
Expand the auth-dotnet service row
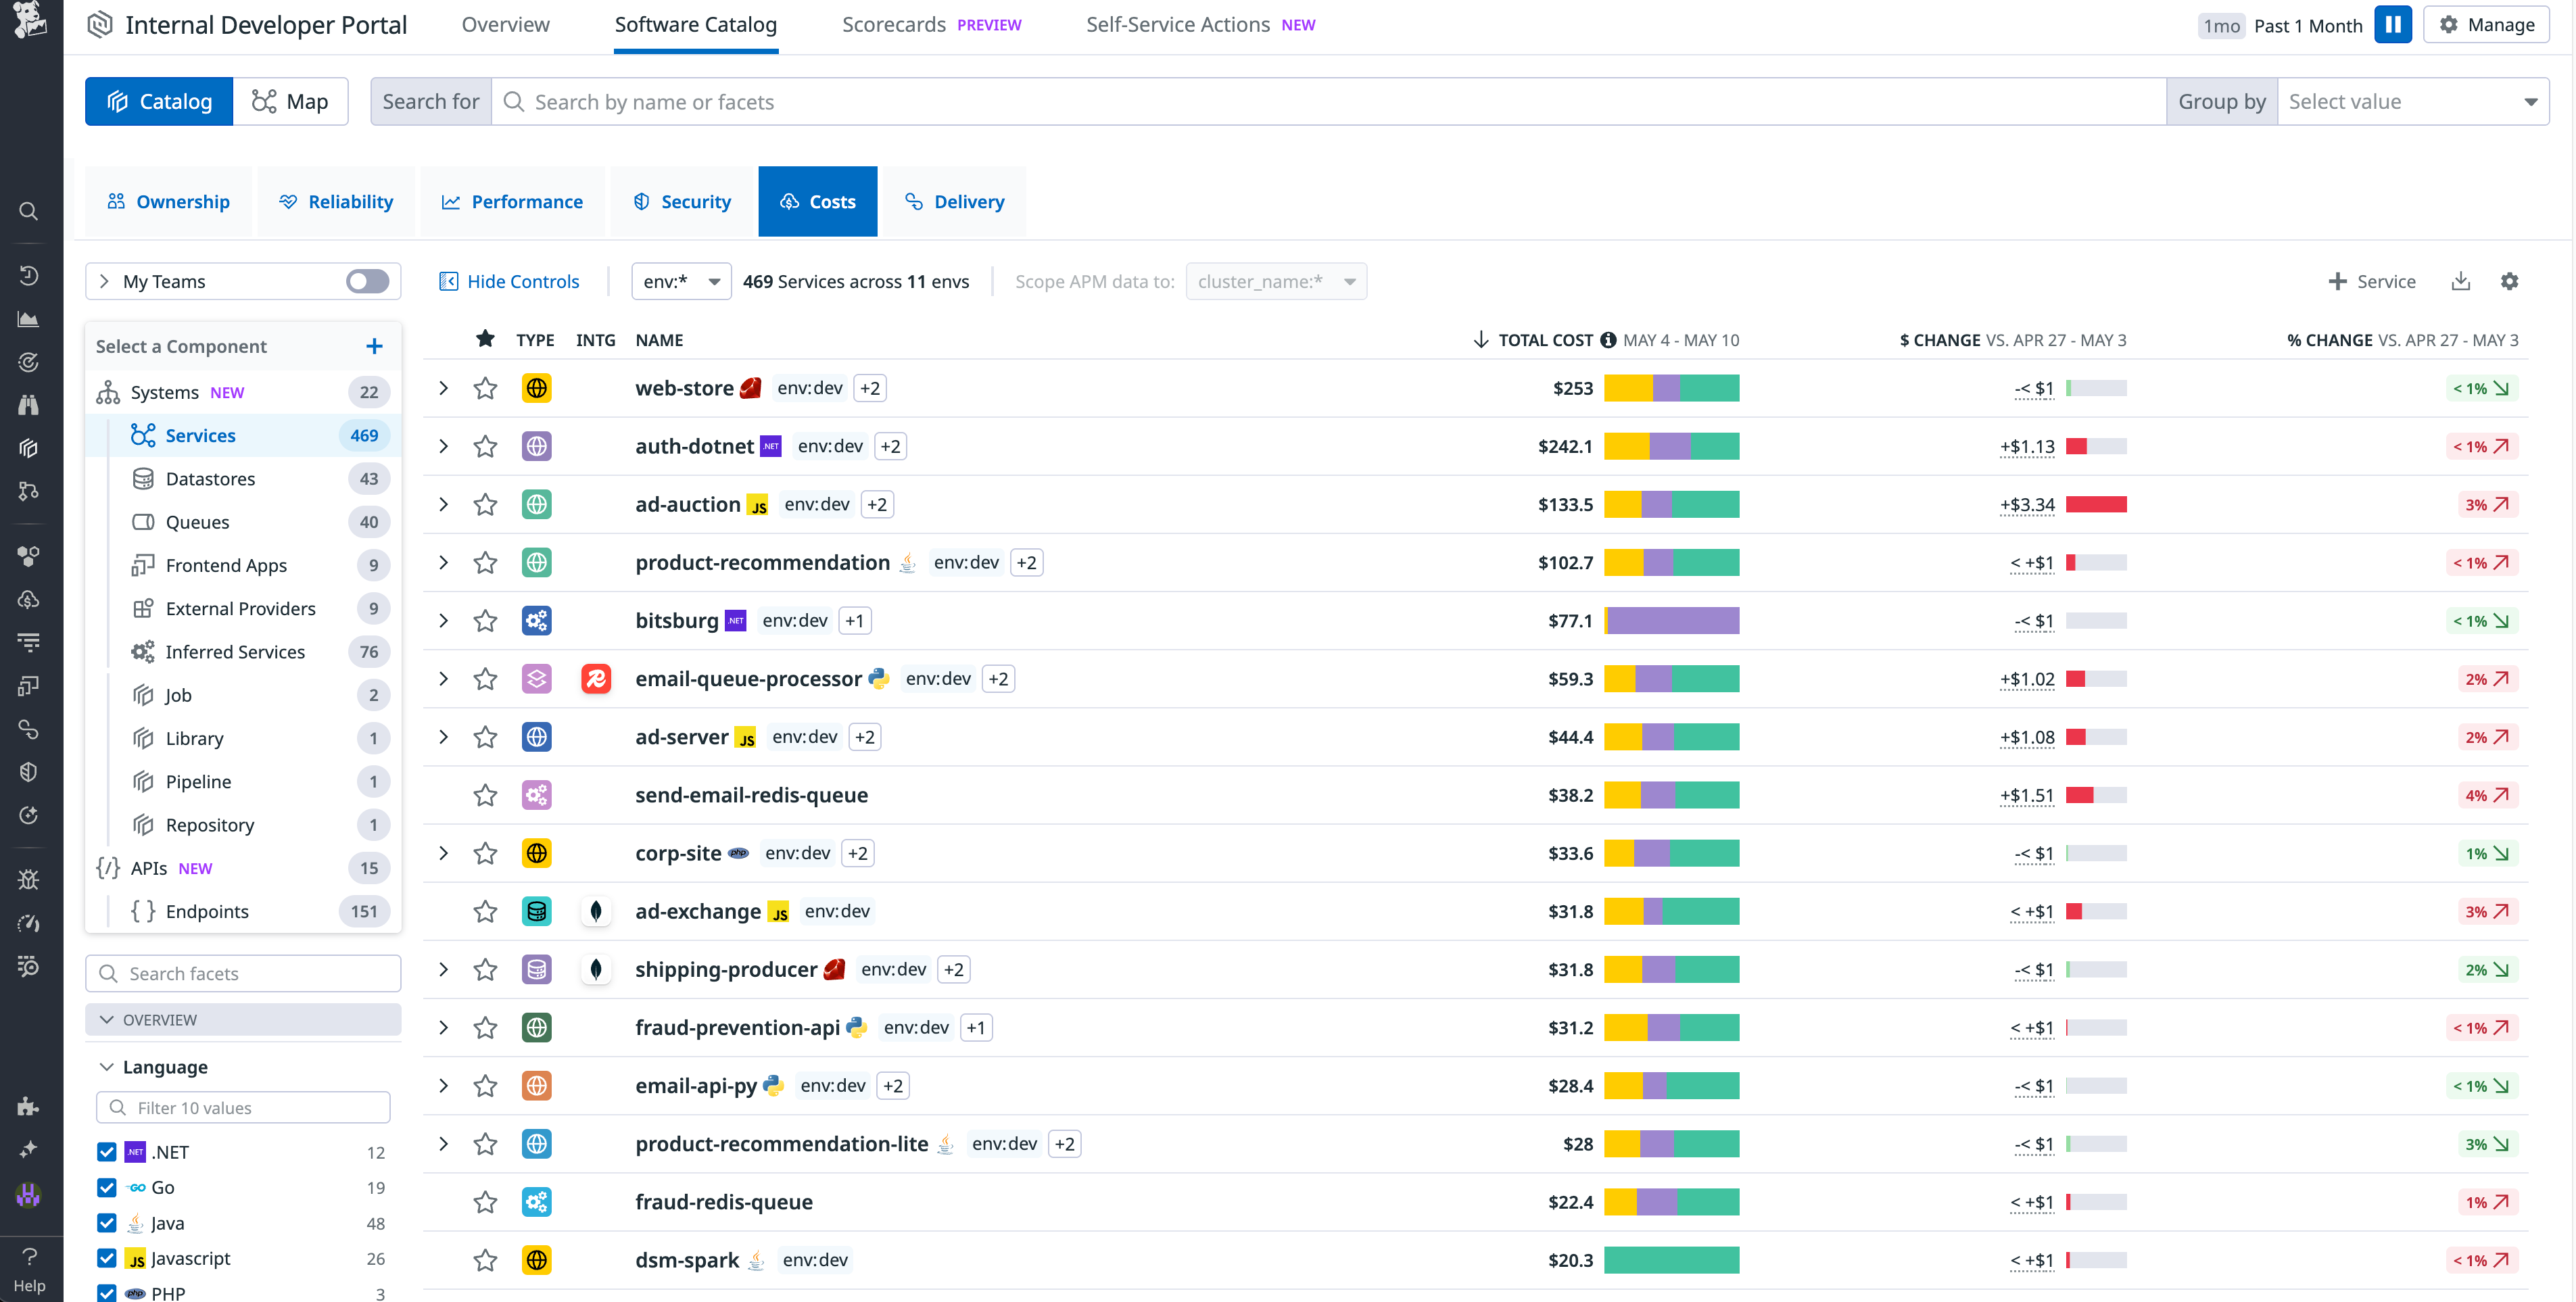click(444, 446)
